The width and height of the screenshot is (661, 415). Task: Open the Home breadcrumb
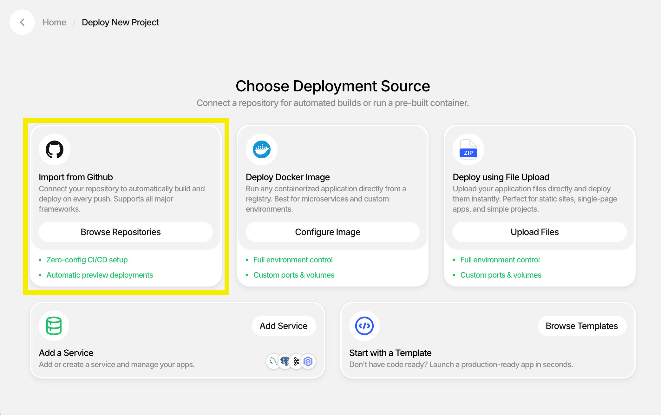(x=54, y=22)
